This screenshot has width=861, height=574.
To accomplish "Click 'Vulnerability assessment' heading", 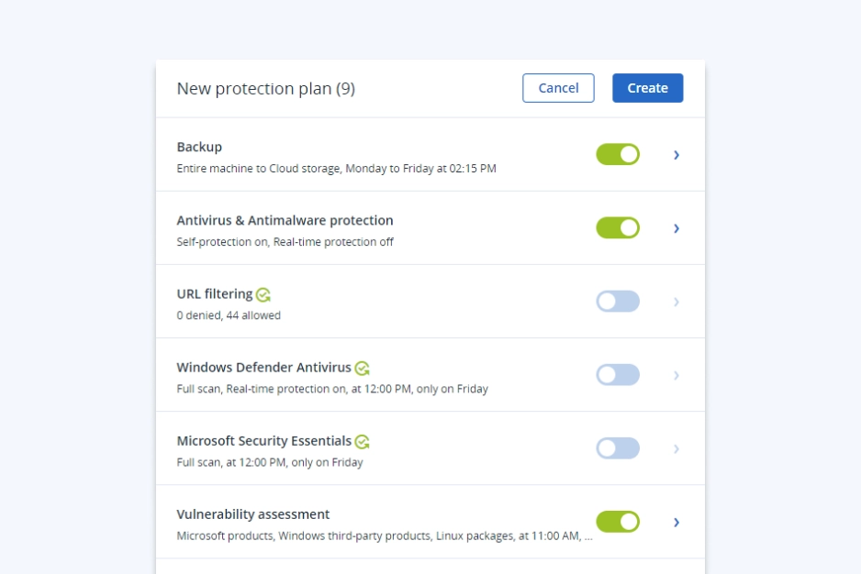I will click(253, 514).
